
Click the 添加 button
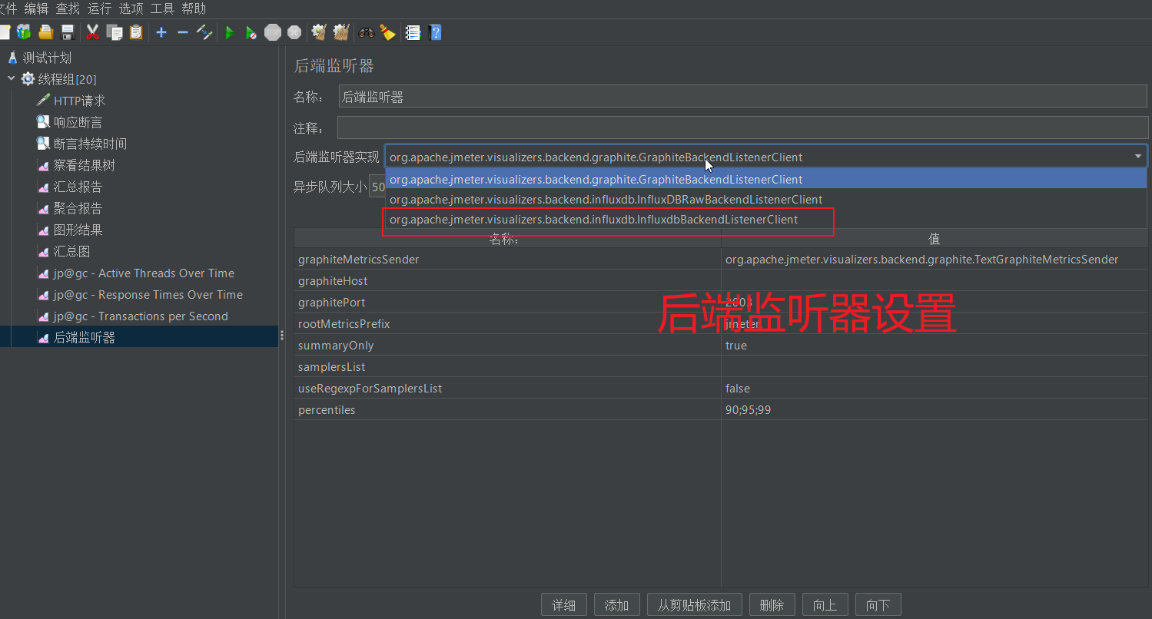(x=617, y=605)
